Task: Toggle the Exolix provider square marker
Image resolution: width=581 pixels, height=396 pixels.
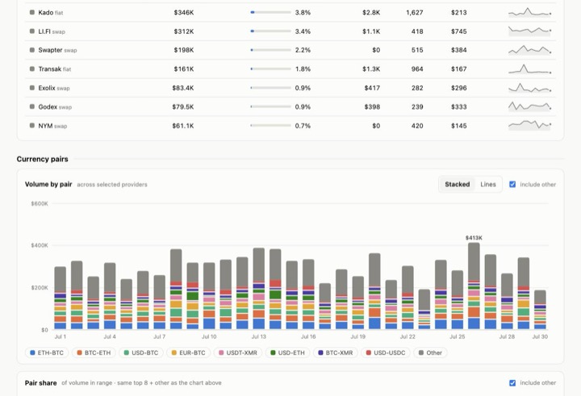Action: [32, 88]
